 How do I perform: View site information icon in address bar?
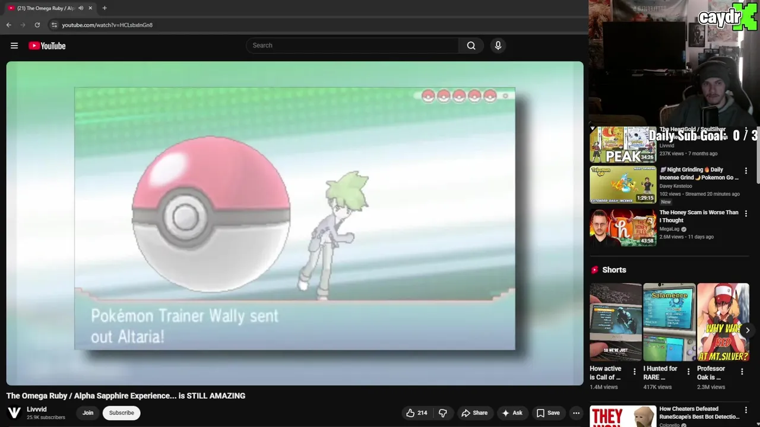click(54, 25)
